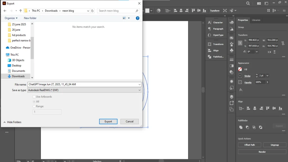Switch to the Libraries tab

pos(256,20)
